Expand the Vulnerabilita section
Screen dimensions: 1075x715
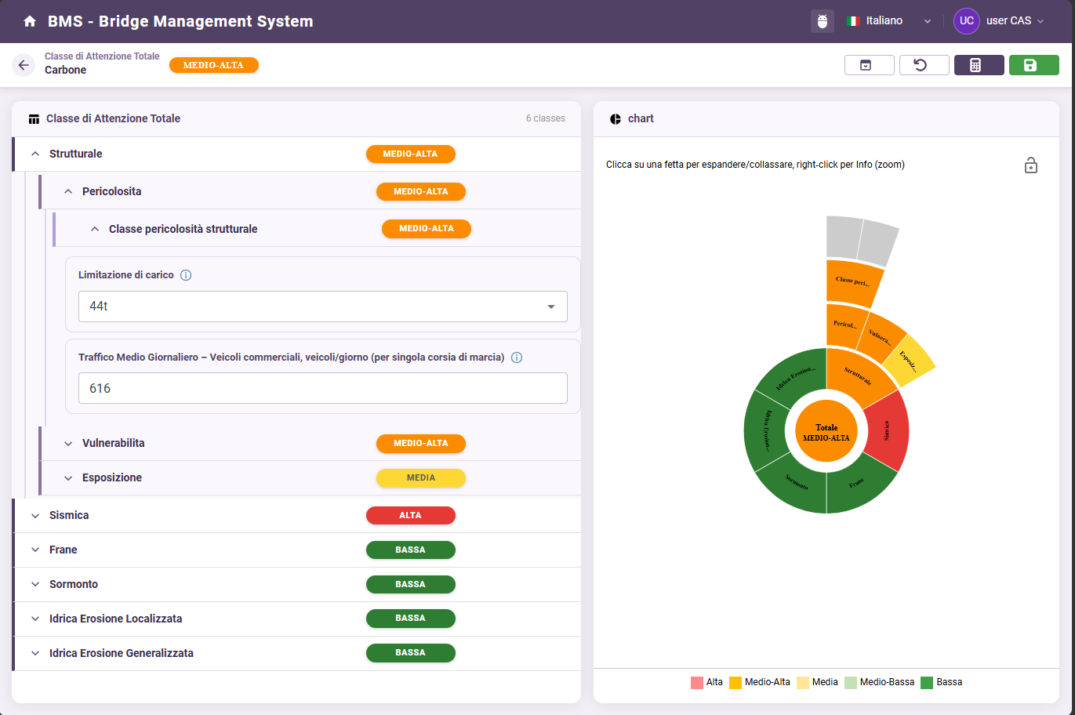(x=68, y=444)
